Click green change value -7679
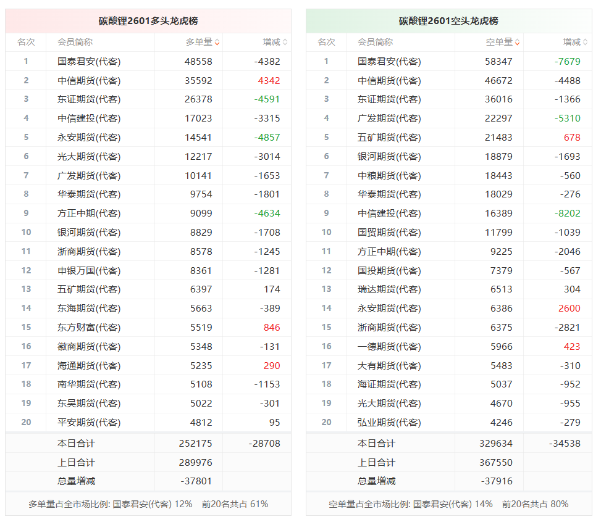This screenshot has height=522, width=601. [567, 61]
